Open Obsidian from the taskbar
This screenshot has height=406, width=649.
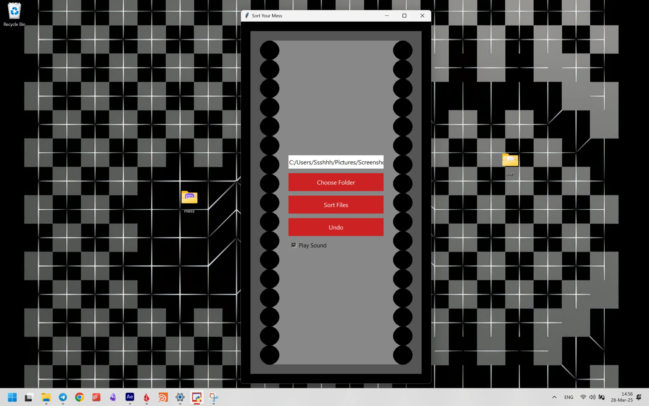pos(113,397)
